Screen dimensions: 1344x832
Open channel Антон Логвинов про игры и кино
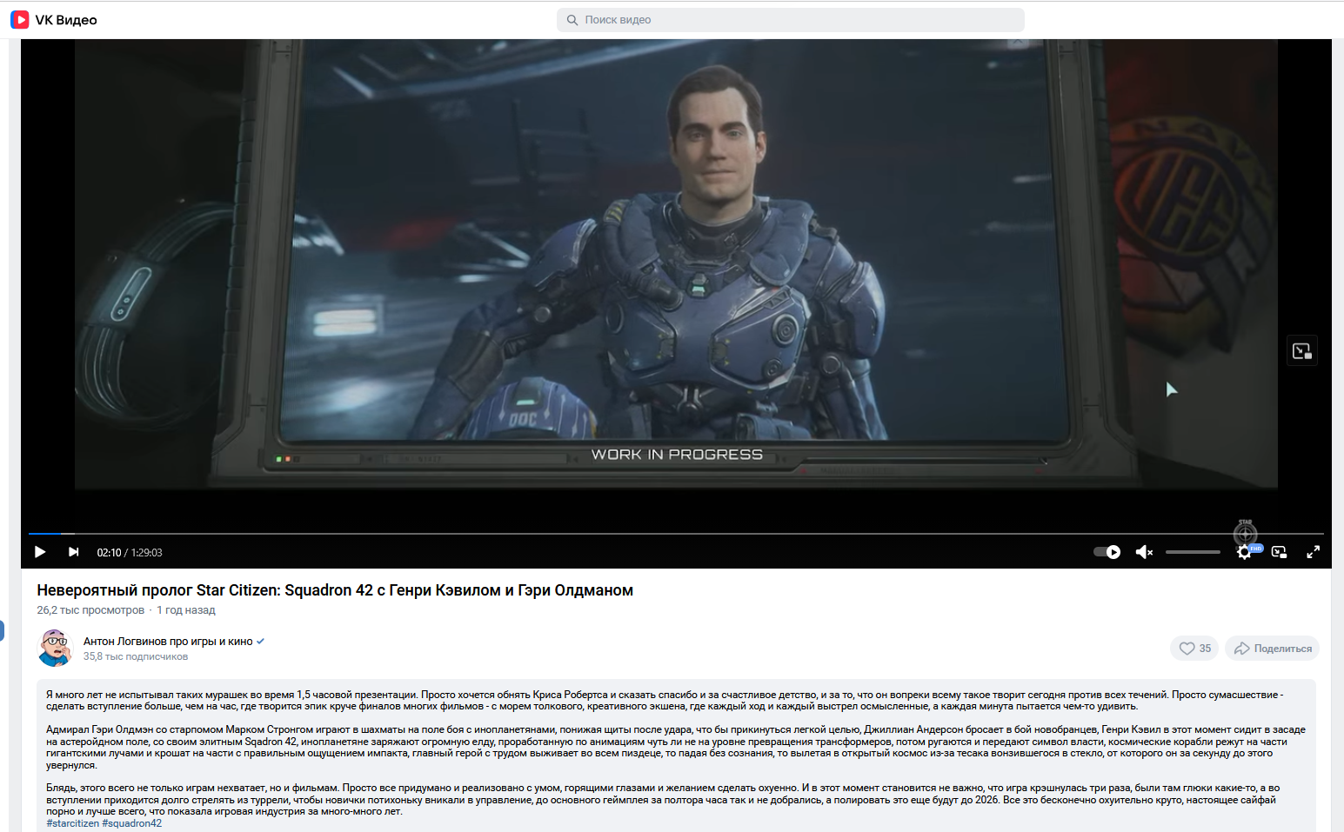[x=168, y=642]
